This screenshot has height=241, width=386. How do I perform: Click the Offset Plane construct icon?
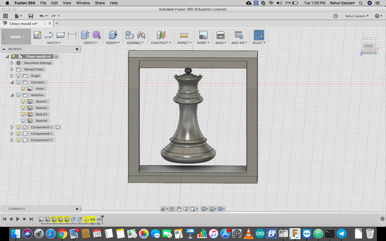[x=161, y=35]
